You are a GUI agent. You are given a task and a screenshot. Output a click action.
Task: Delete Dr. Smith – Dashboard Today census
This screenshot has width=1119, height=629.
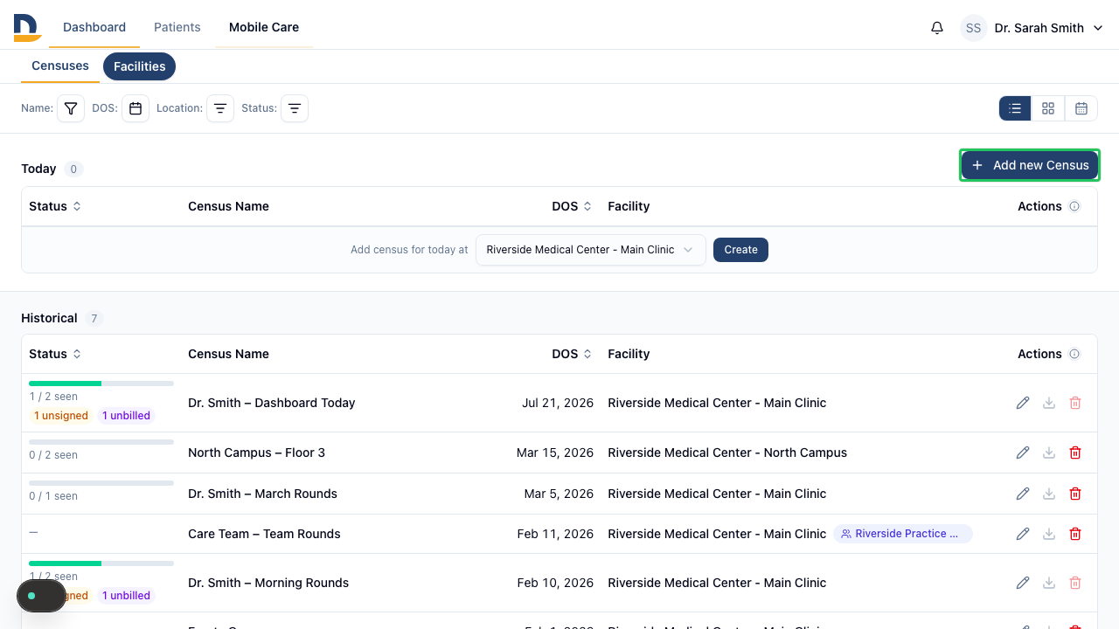click(x=1075, y=403)
